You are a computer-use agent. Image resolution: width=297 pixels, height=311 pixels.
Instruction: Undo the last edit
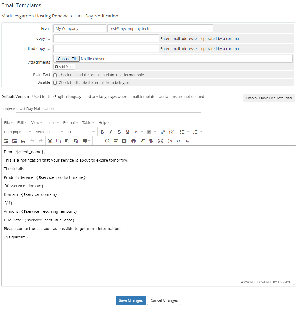pyautogui.click(x=32, y=141)
